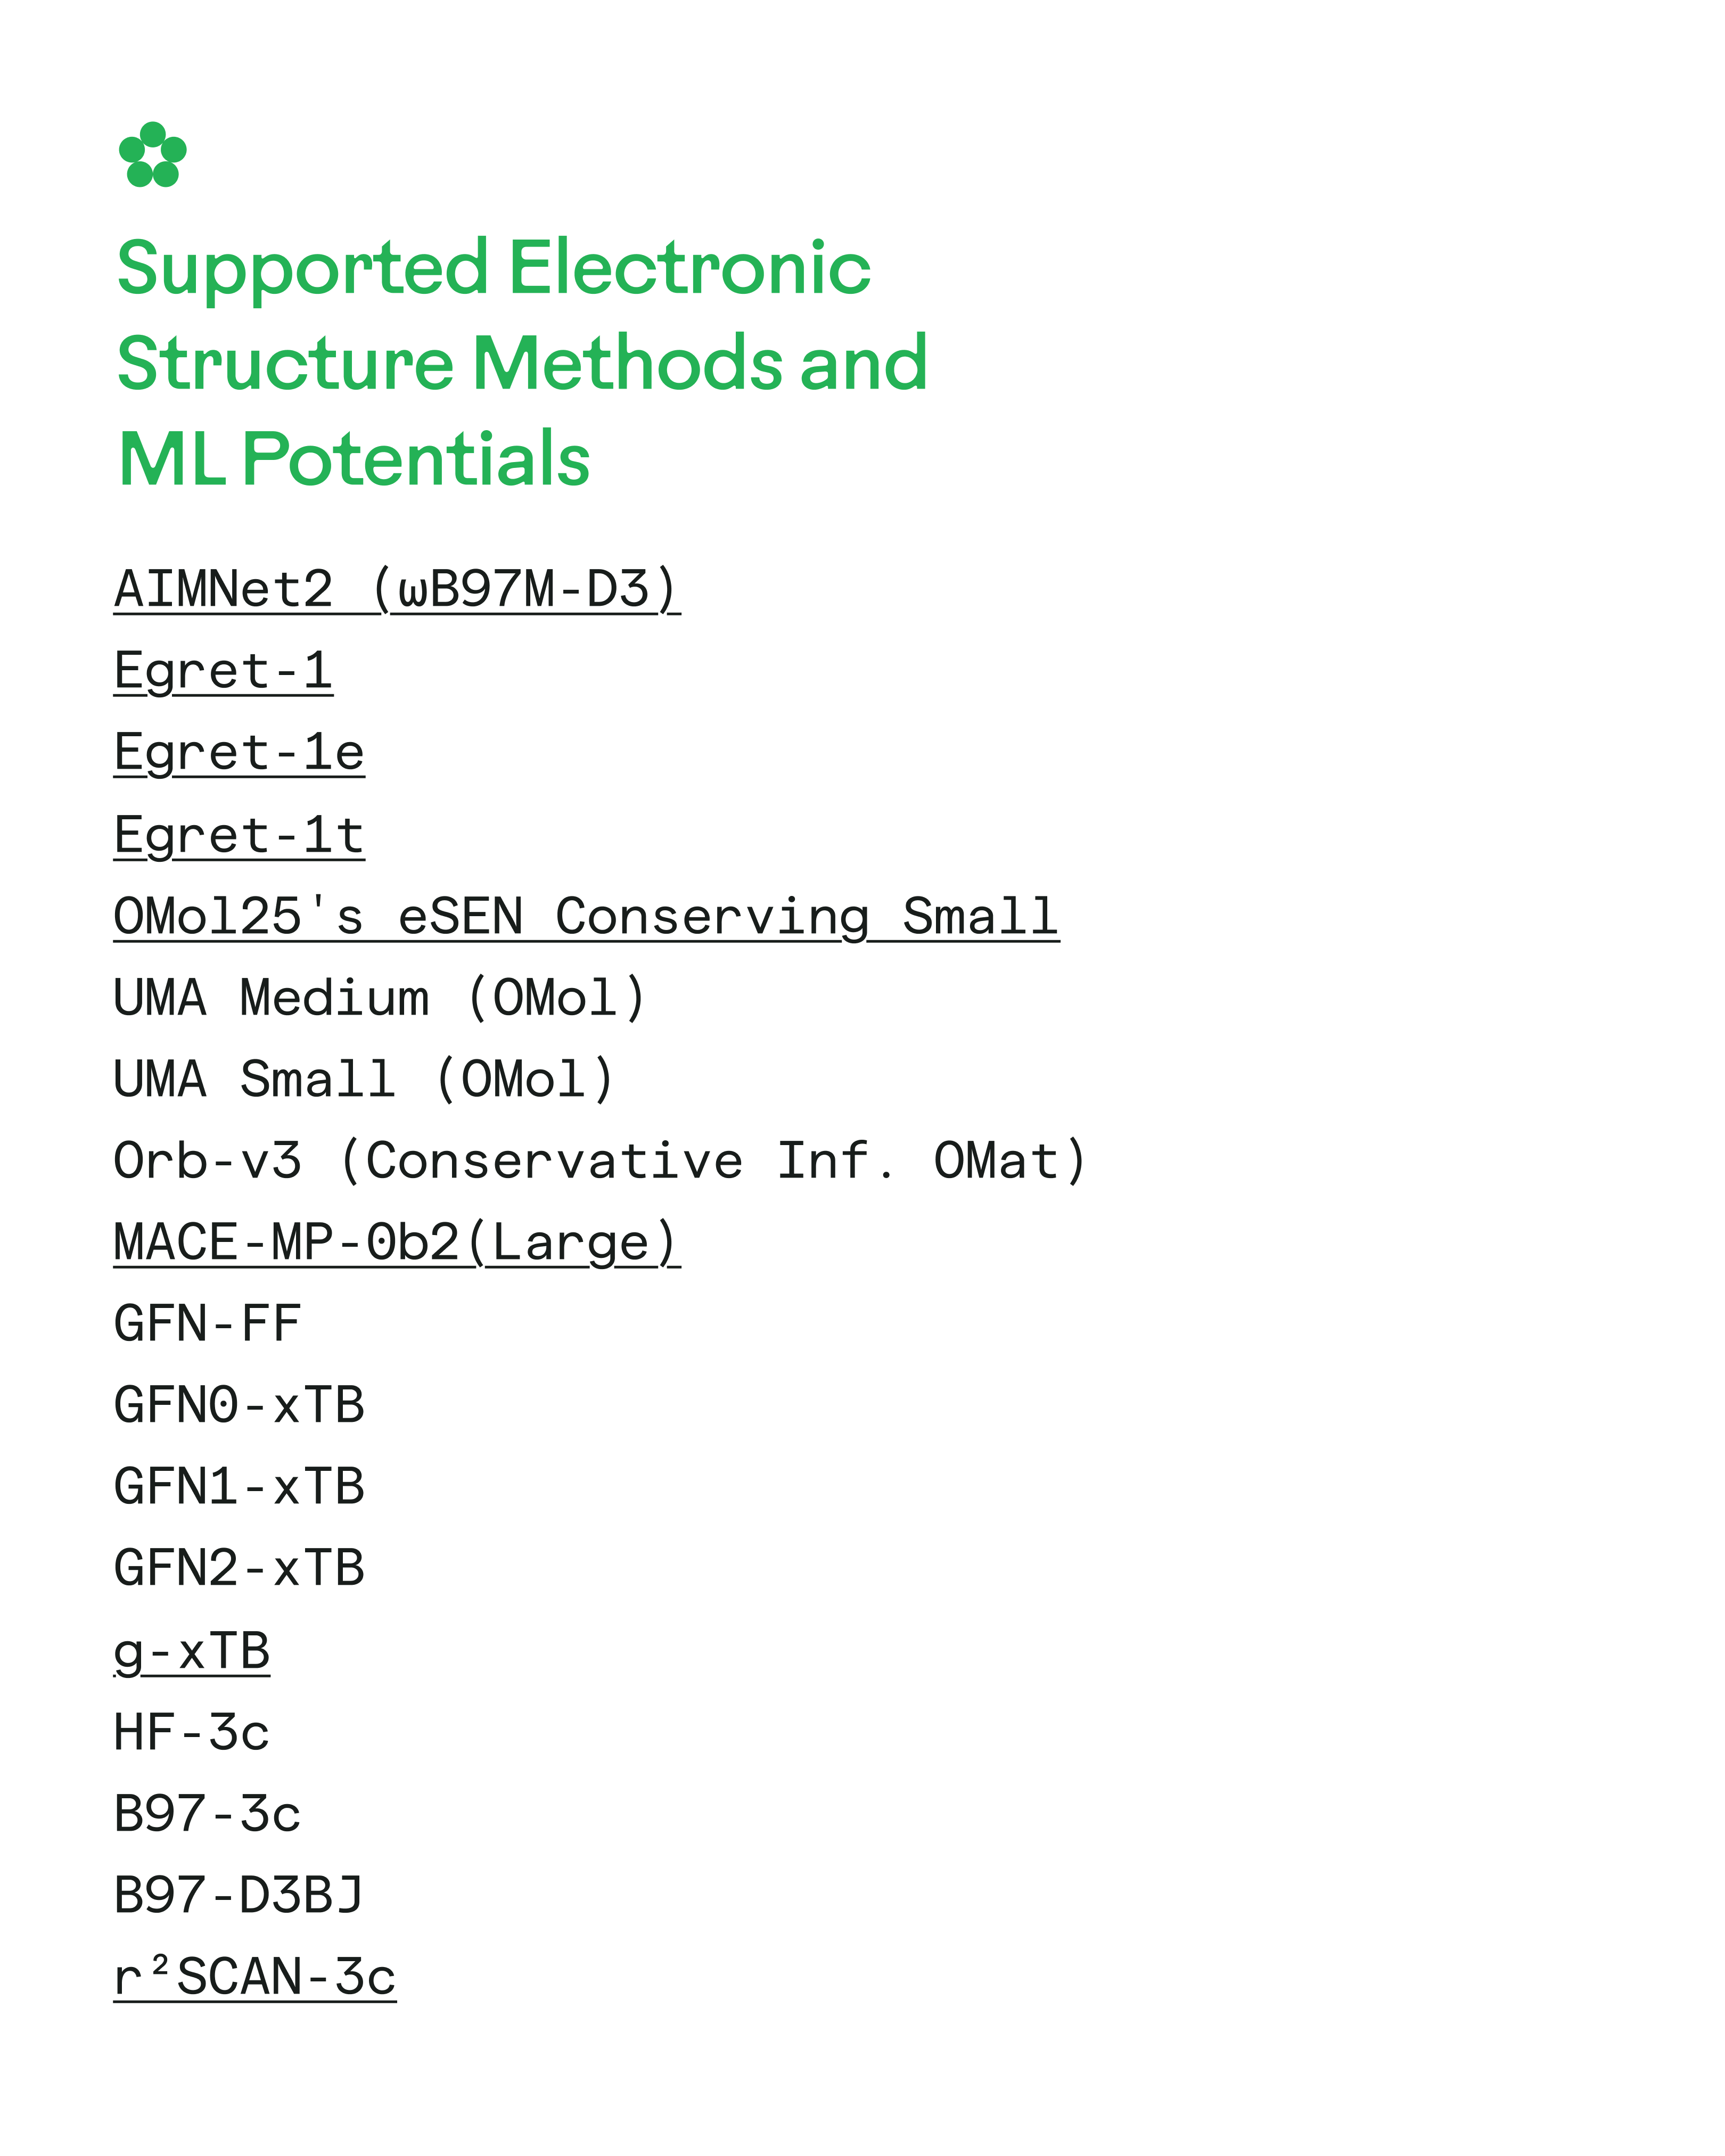Viewport: 1725px width, 2156px height.
Task: Follow the Egret-1e link
Action: (239, 753)
